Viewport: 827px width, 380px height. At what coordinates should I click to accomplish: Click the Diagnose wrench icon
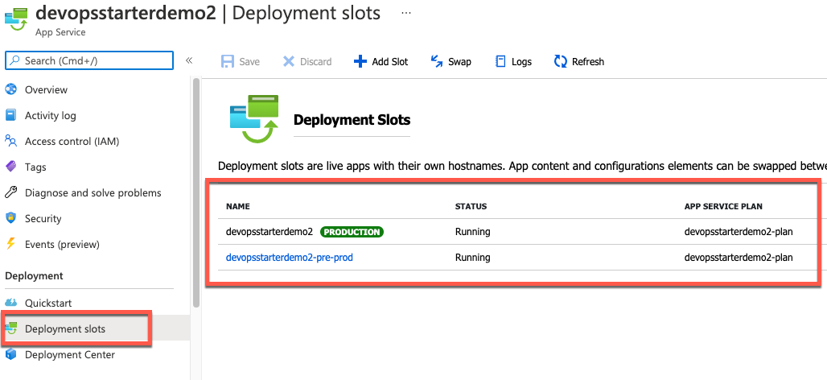click(11, 192)
